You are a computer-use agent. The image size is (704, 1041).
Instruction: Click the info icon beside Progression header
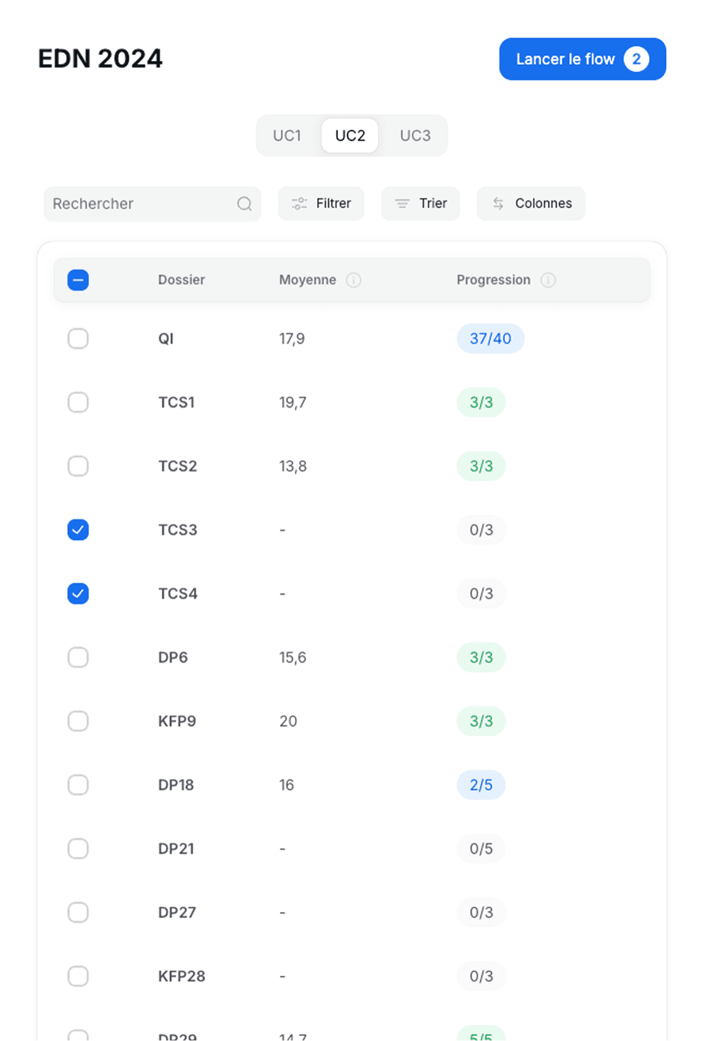click(548, 280)
